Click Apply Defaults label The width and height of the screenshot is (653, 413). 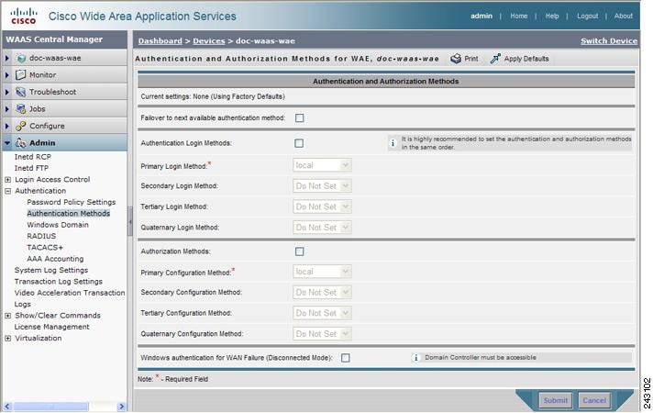[526, 59]
